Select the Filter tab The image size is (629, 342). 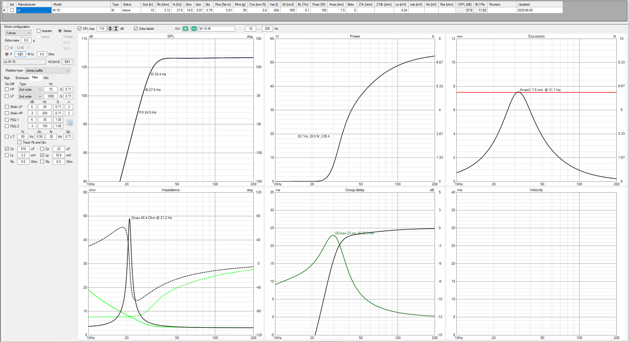(35, 78)
